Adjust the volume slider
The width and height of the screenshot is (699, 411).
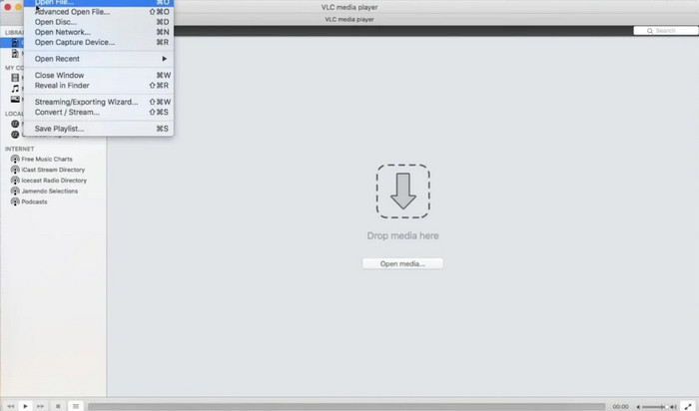pos(655,407)
